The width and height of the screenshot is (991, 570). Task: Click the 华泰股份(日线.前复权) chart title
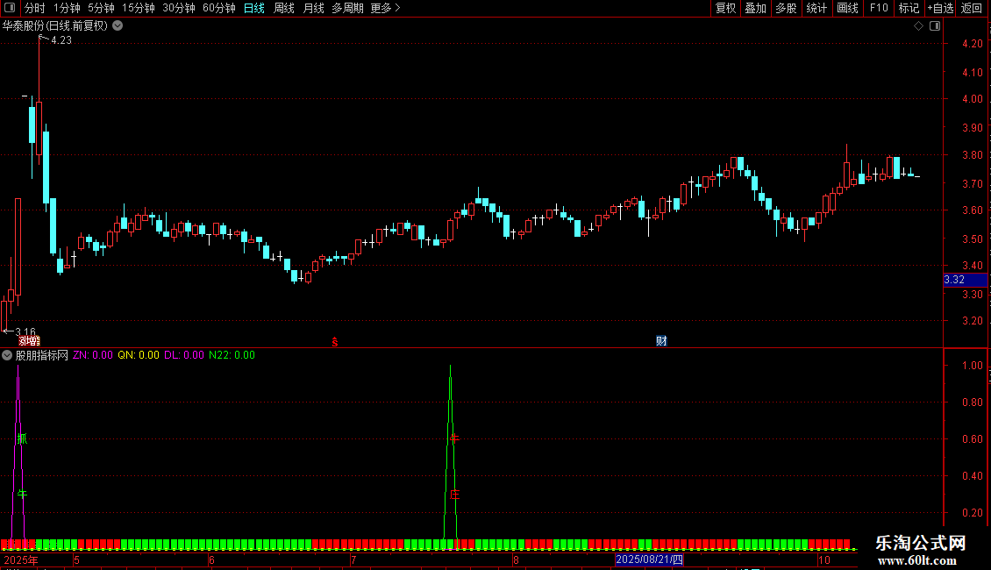pos(55,26)
